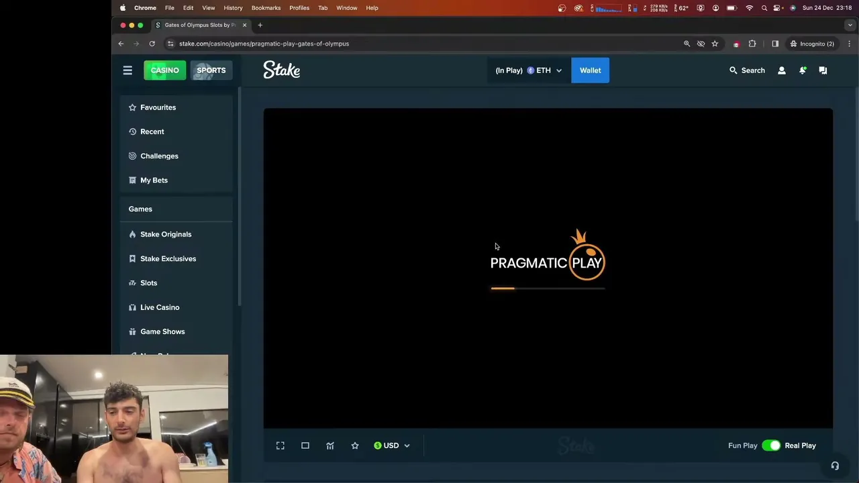Open the Slots category
Screen dimensions: 859x483
point(176,282)
